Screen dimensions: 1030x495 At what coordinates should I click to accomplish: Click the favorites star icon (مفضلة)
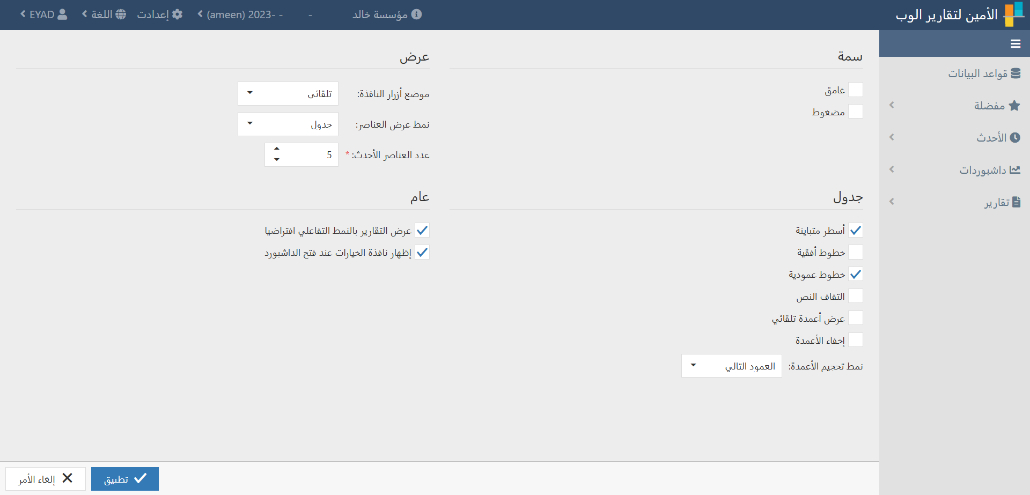1014,106
